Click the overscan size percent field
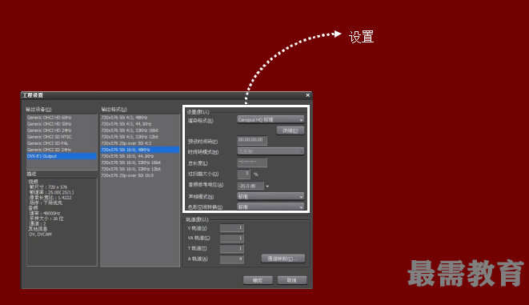 click(x=243, y=174)
